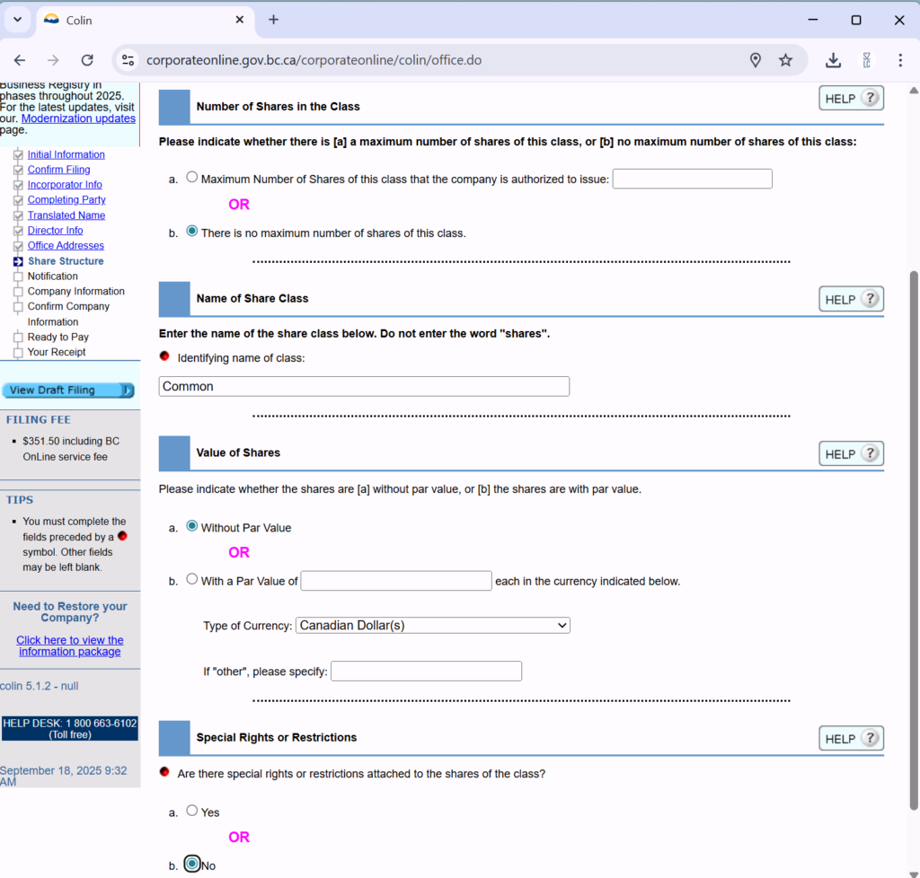Image resolution: width=920 pixels, height=878 pixels.
Task: Click the Identifying name of class field
Action: [x=364, y=386]
